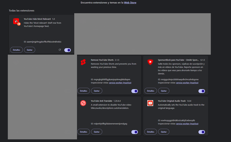Open Detalles for YouTube Anti Translate
The height and width of the screenshot is (142, 231).
coord(83,132)
